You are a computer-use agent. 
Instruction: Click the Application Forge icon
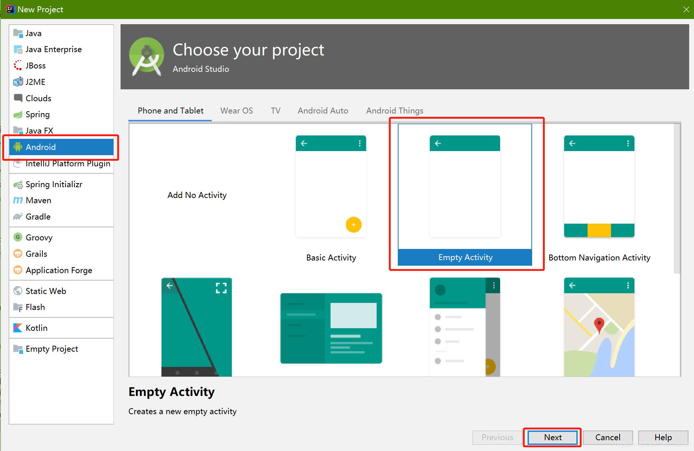[x=18, y=270]
